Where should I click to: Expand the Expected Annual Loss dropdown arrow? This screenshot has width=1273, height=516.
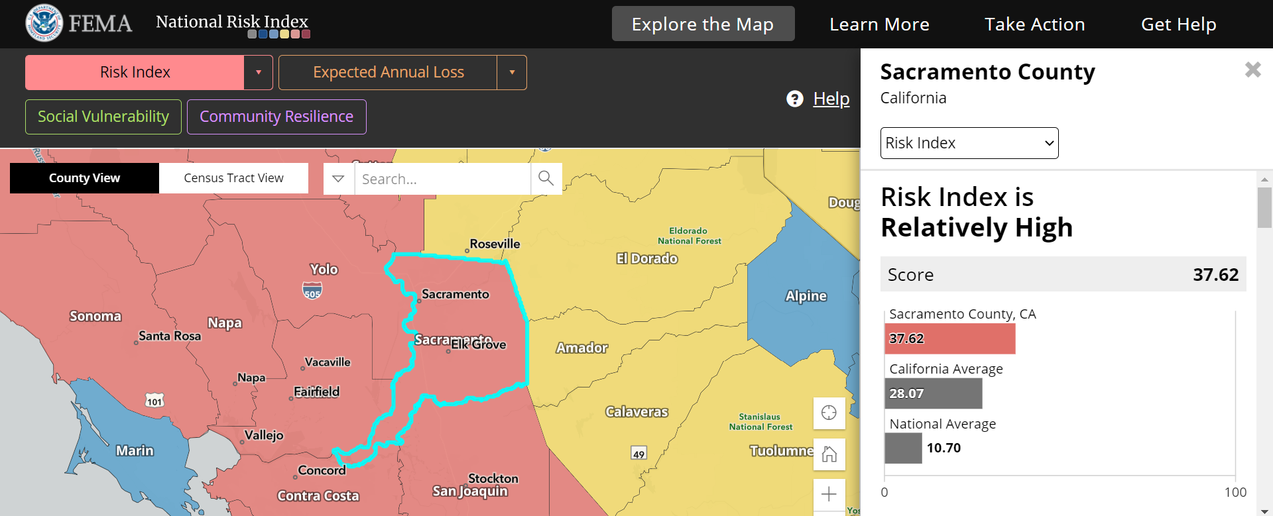(x=512, y=72)
